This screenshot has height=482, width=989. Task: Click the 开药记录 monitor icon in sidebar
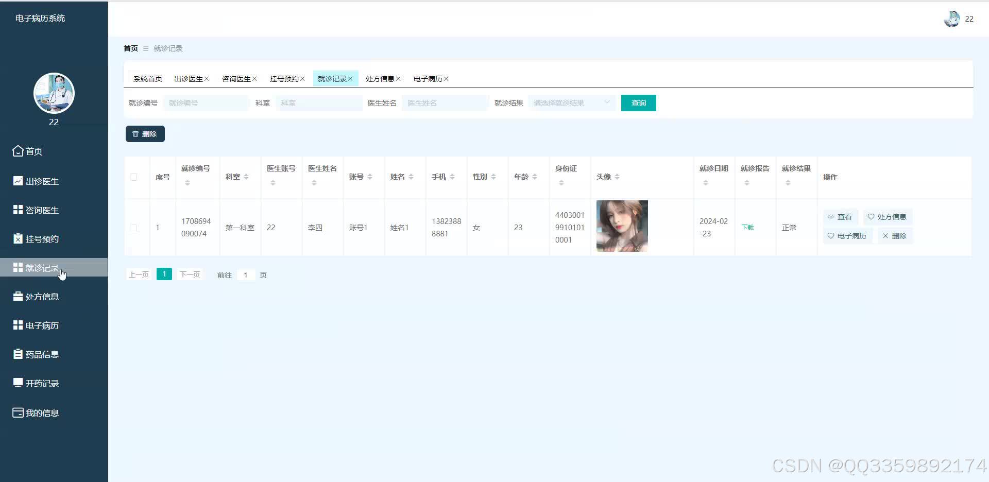pos(18,383)
